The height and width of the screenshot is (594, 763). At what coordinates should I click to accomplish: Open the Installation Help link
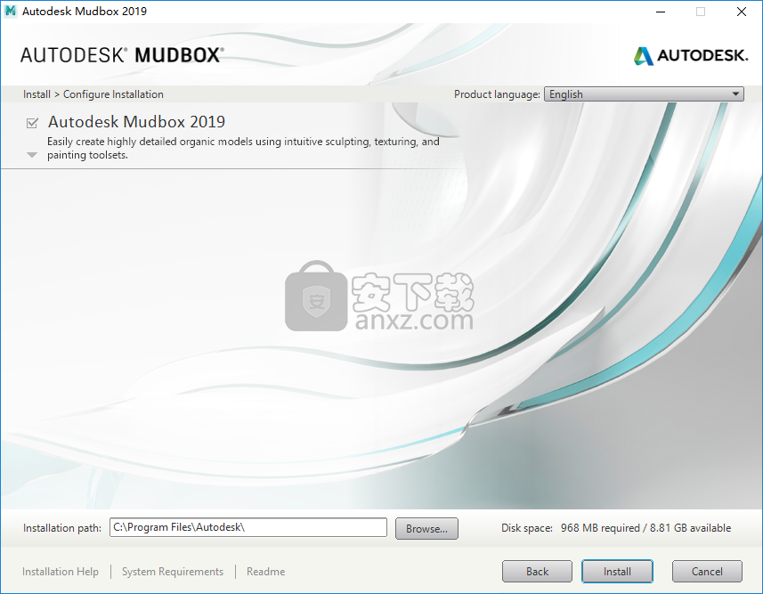tap(61, 571)
